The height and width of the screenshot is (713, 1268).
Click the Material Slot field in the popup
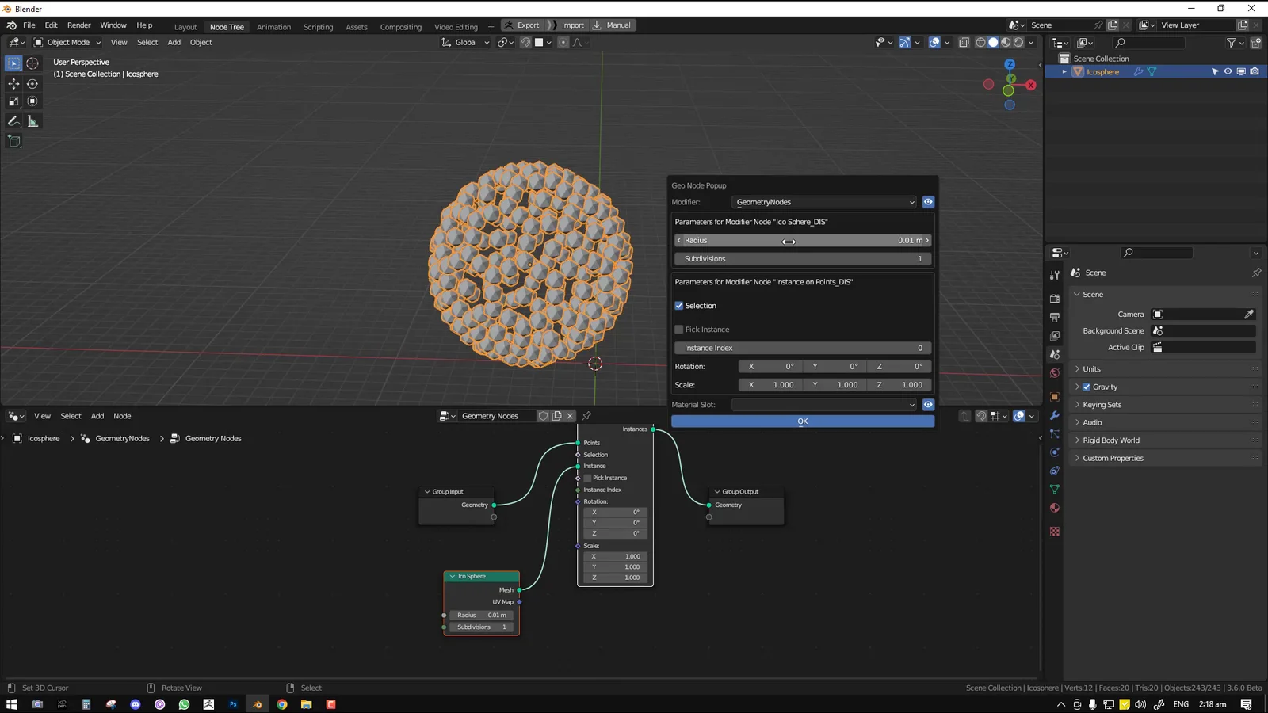point(824,404)
